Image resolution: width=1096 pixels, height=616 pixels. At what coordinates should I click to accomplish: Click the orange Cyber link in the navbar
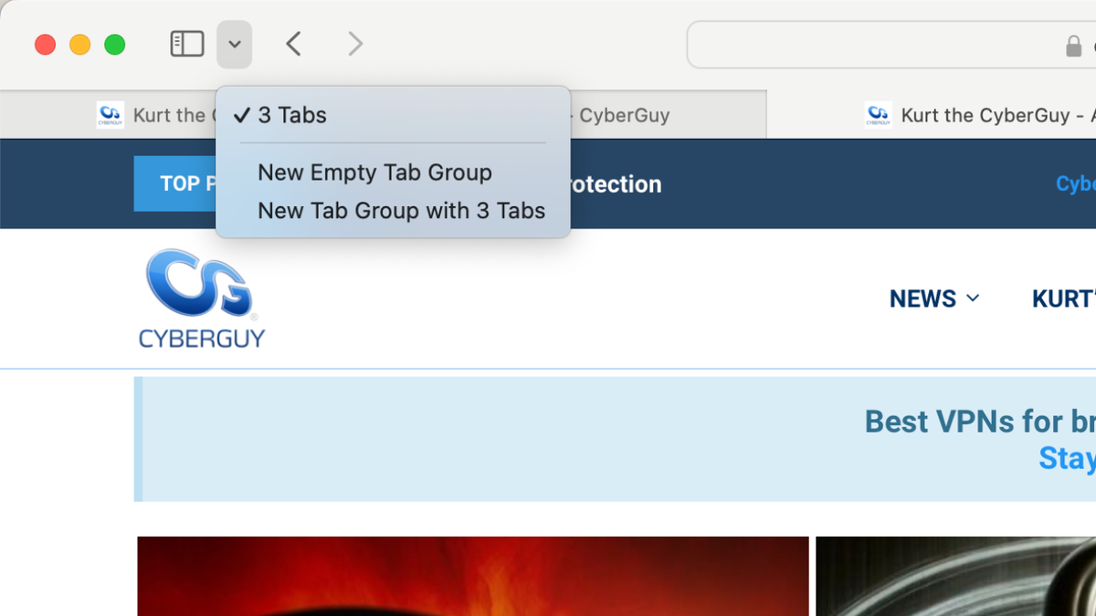tap(1076, 183)
